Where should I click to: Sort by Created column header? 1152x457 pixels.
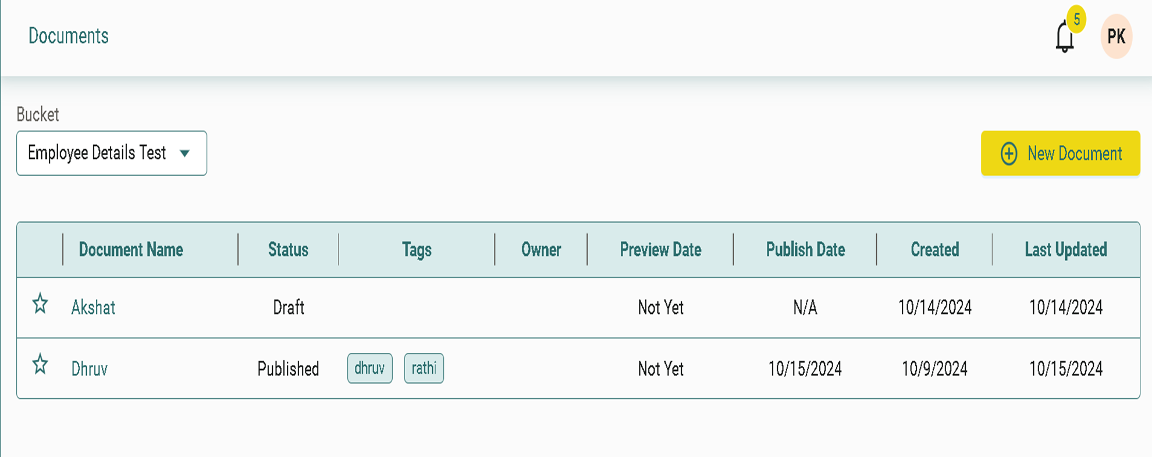(934, 250)
